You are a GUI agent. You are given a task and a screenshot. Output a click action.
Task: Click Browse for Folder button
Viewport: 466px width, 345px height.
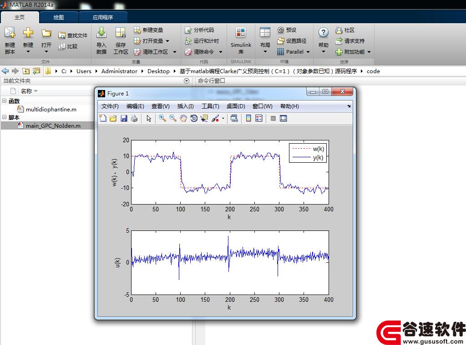click(36, 71)
